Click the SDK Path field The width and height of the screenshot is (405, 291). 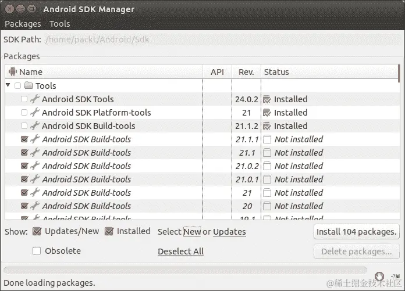click(x=222, y=39)
